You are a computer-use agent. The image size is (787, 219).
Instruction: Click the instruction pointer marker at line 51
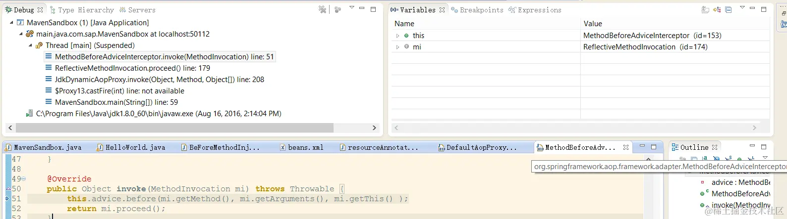[7, 199]
